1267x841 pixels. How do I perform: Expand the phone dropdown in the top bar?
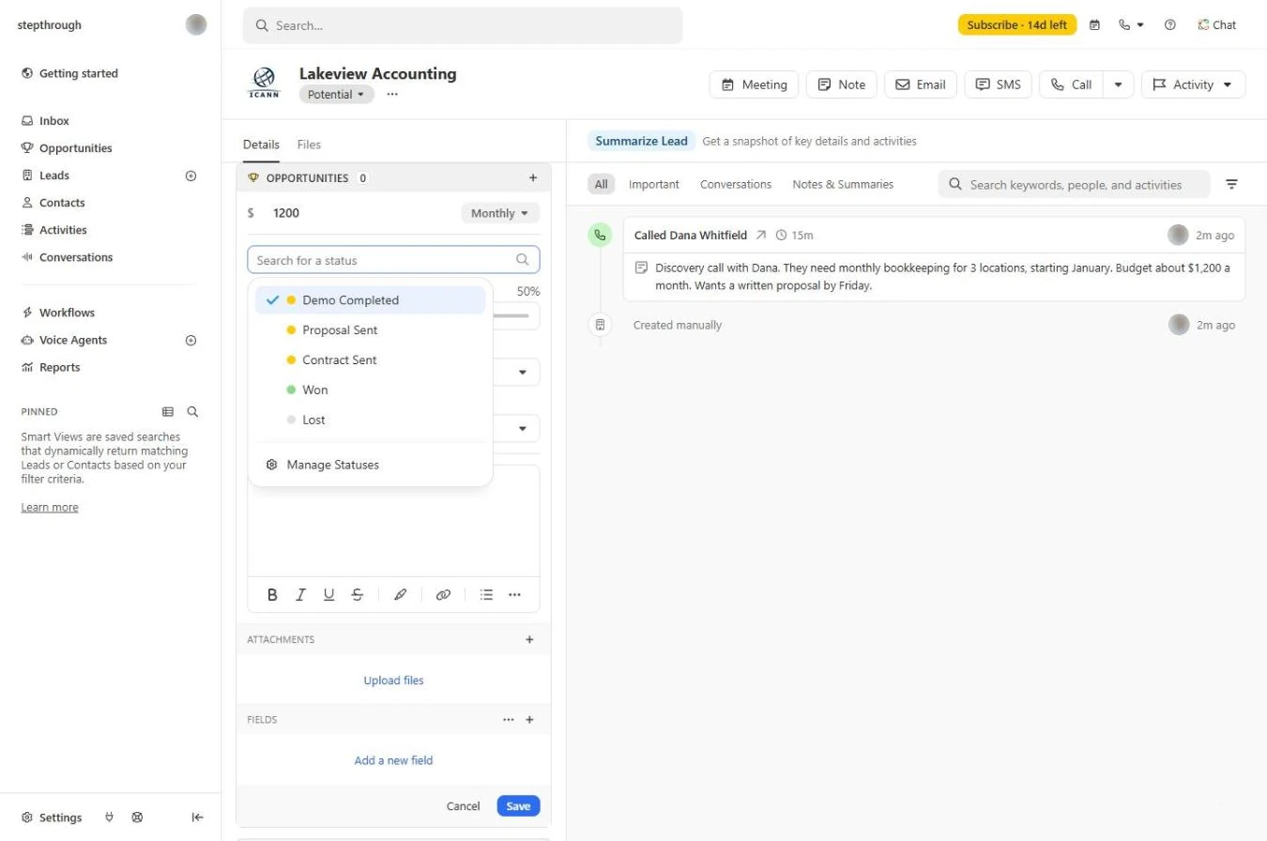pos(1131,25)
